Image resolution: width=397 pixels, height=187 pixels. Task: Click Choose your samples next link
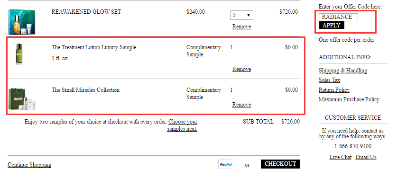pyautogui.click(x=182, y=125)
